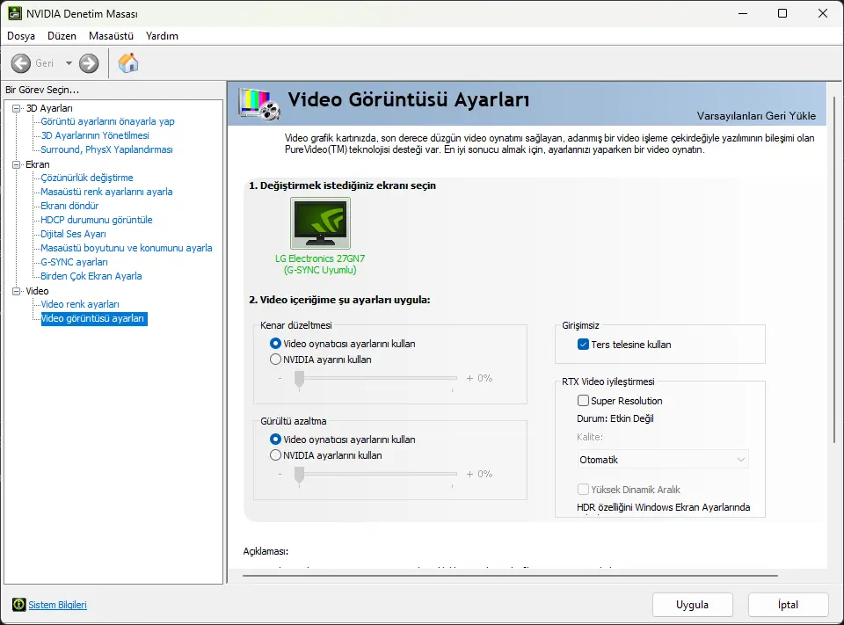Open the Düzen menu
This screenshot has height=625, width=844.
tap(62, 36)
